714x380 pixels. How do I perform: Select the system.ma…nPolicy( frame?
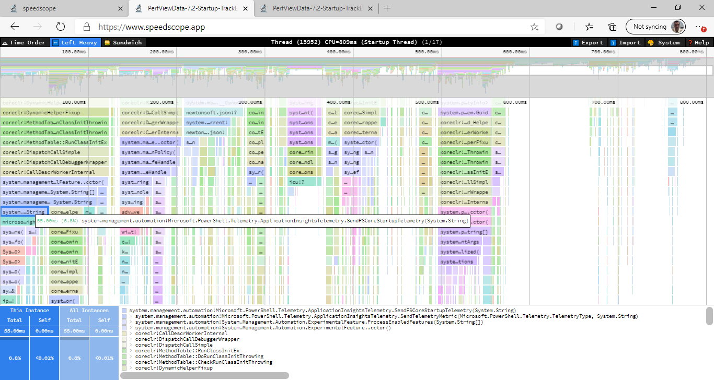(x=149, y=152)
